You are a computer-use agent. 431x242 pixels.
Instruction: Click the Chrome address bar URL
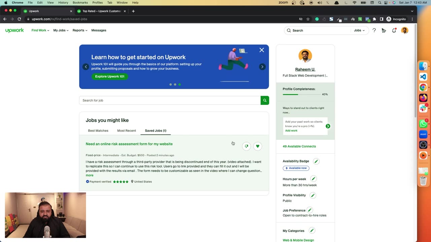[59, 19]
